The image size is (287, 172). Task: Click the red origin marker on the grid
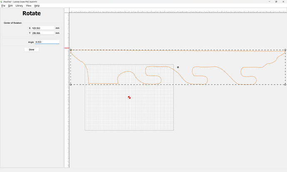pos(129,98)
